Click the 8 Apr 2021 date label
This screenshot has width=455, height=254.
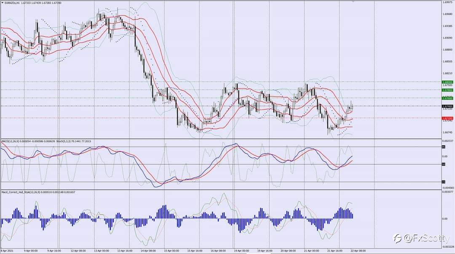pyautogui.click(x=7, y=251)
